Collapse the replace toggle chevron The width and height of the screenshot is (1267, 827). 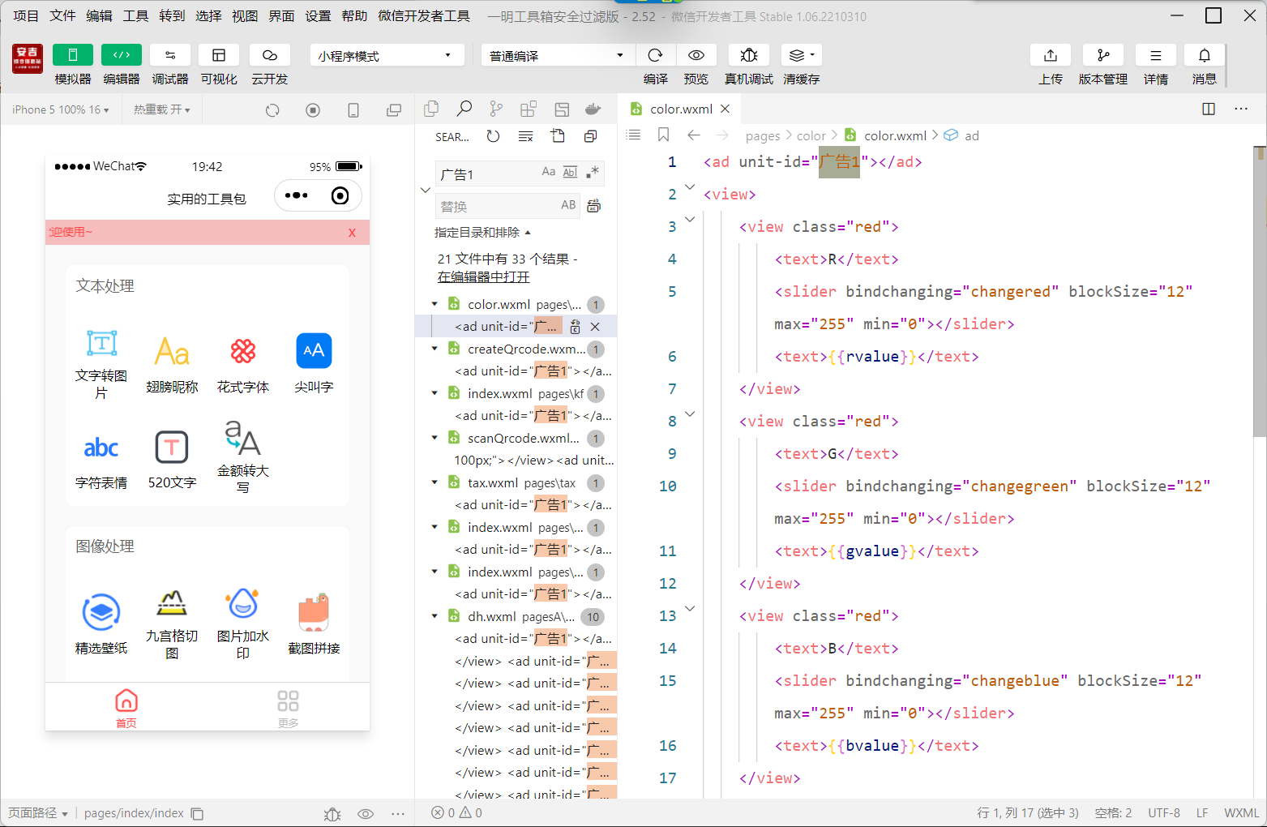click(426, 190)
